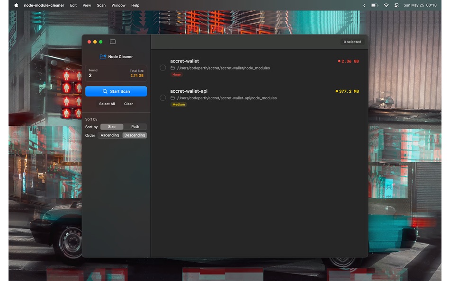Click the accret-wallet node_modules path
This screenshot has height=281, width=450.
(x=223, y=68)
